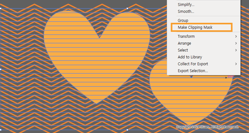
Task: Click the top center selection handle
Action: coord(127,8)
